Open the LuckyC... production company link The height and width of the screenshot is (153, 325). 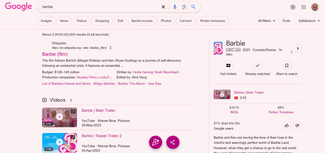click(x=105, y=77)
